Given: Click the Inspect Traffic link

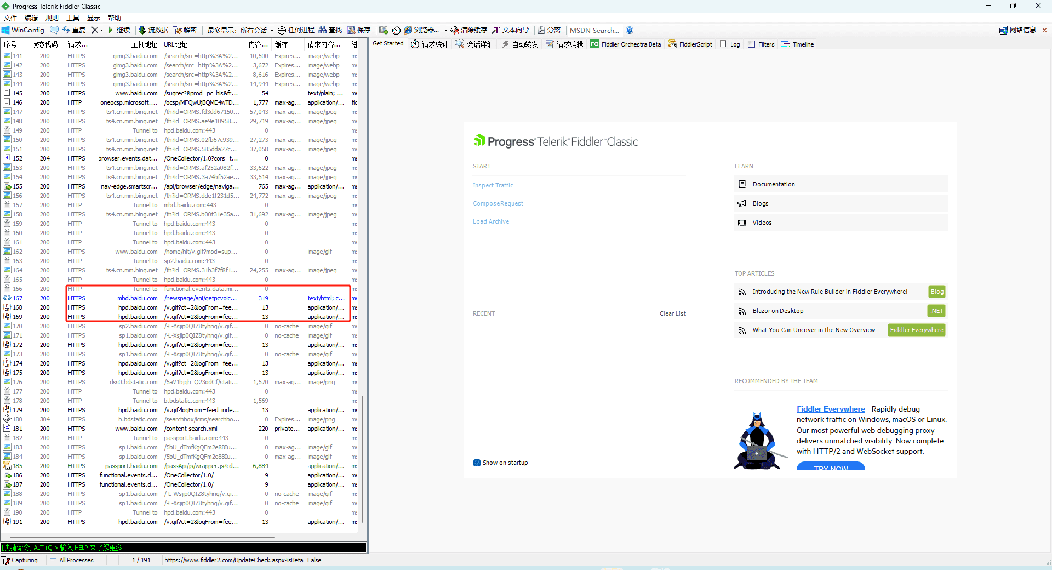Looking at the screenshot, I should pos(493,185).
